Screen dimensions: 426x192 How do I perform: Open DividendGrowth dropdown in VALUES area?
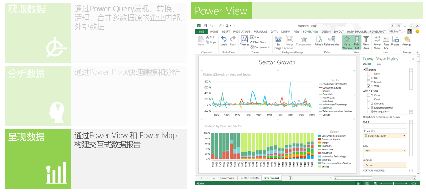pos(404,136)
